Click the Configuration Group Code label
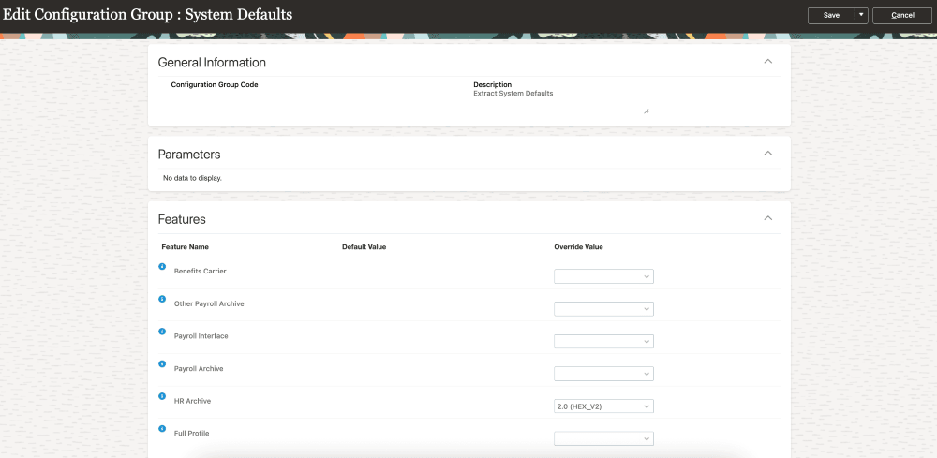 (x=215, y=85)
